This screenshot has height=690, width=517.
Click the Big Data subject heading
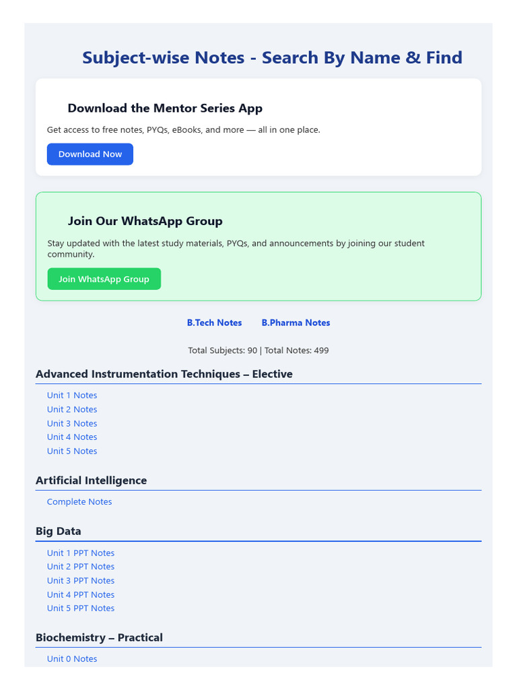tap(59, 531)
